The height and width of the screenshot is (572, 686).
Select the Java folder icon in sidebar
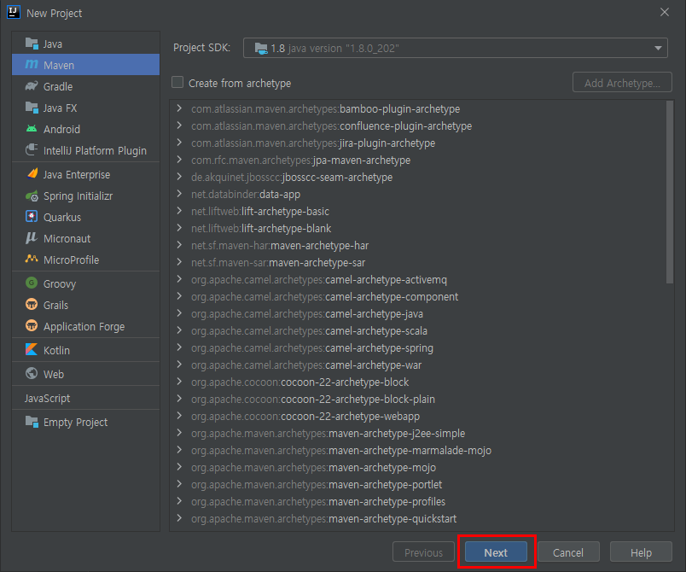[32, 44]
